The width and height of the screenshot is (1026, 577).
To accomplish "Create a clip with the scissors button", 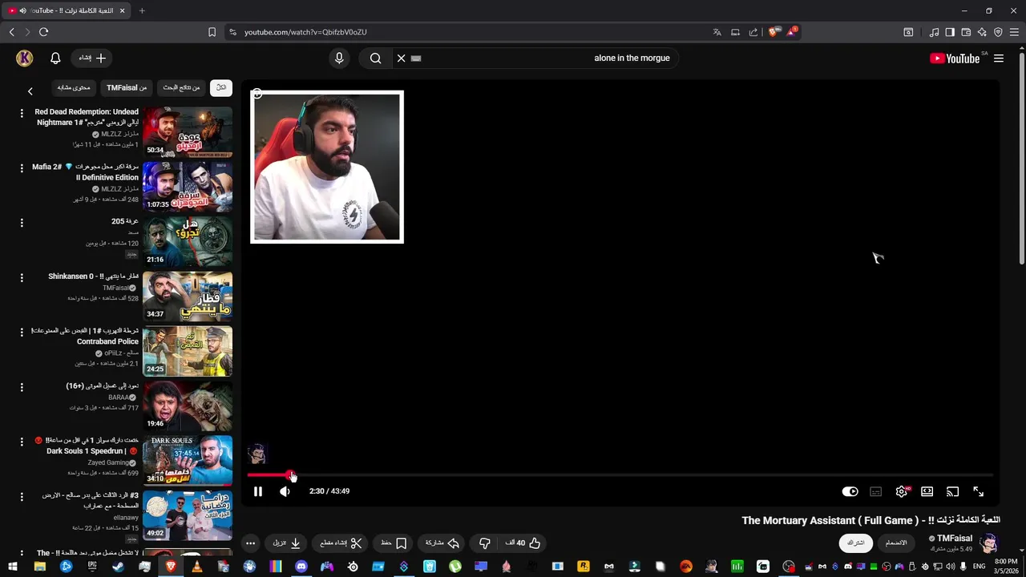I will click(x=341, y=543).
